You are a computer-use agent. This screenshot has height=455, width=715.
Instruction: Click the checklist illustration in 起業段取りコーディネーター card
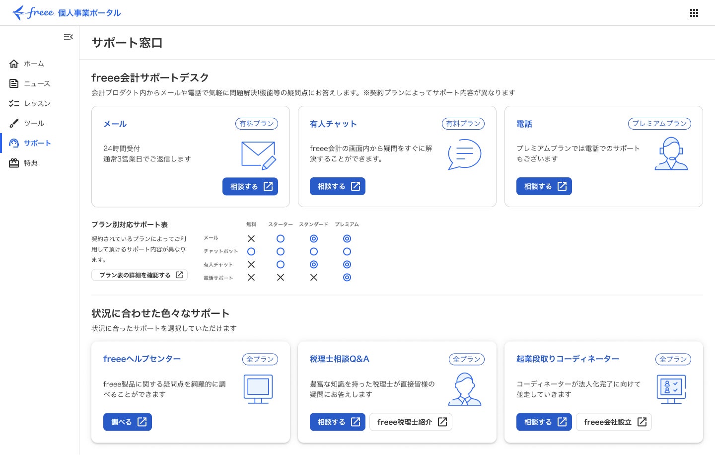(671, 389)
